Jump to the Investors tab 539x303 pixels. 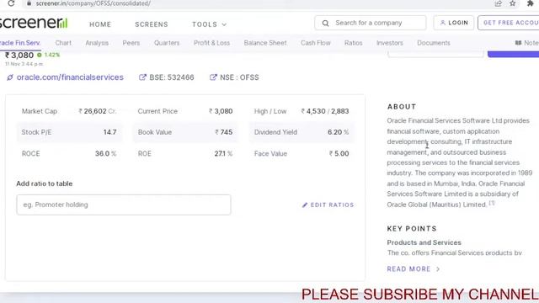(x=389, y=43)
